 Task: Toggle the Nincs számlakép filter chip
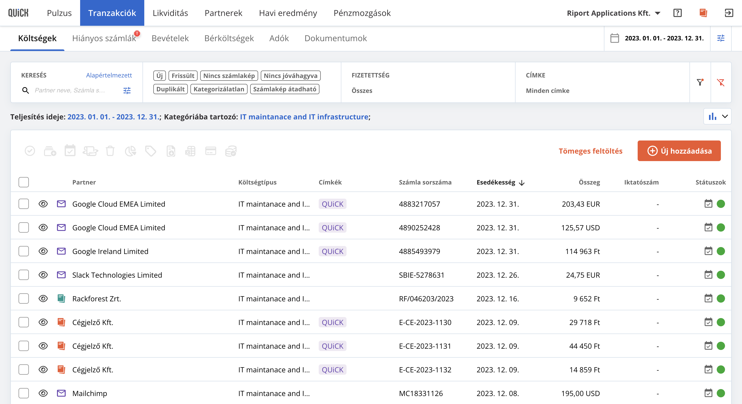tap(229, 76)
